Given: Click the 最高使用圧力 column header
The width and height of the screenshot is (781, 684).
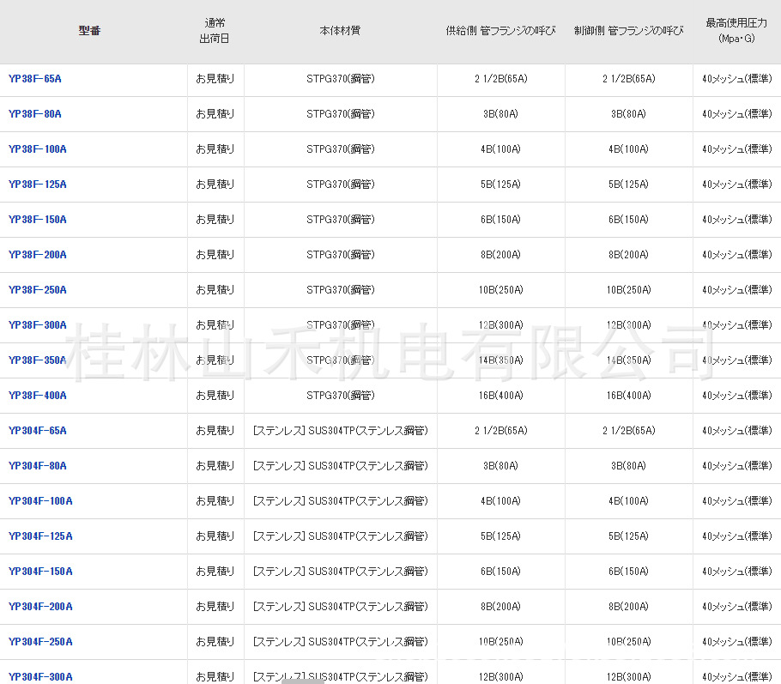Looking at the screenshot, I should click(736, 30).
